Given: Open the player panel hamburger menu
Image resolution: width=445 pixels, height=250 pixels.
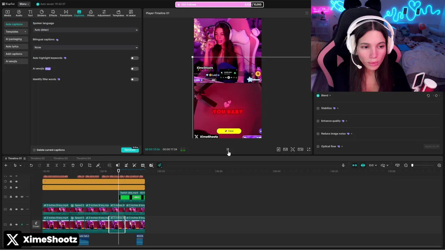Looking at the screenshot, I should pos(307,13).
